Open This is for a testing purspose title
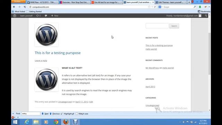 (x=58, y=53)
